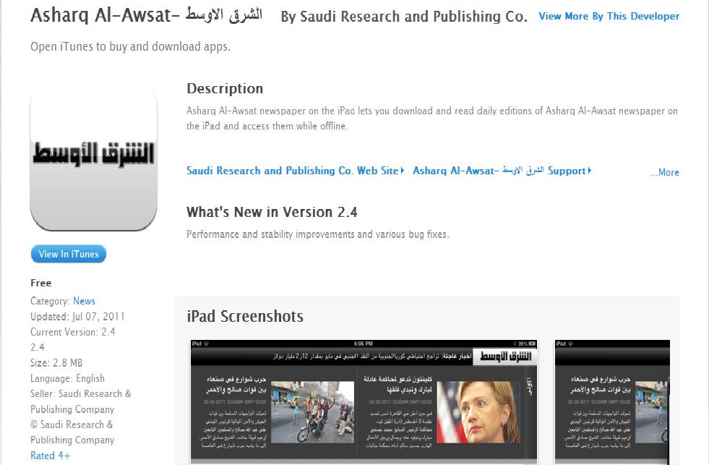Click the View In iTunes button

click(69, 254)
